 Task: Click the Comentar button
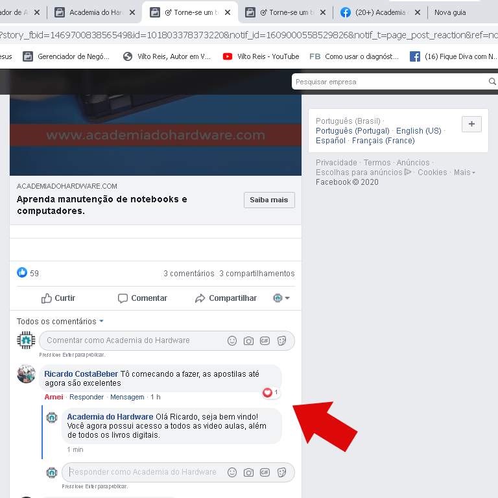tap(142, 298)
